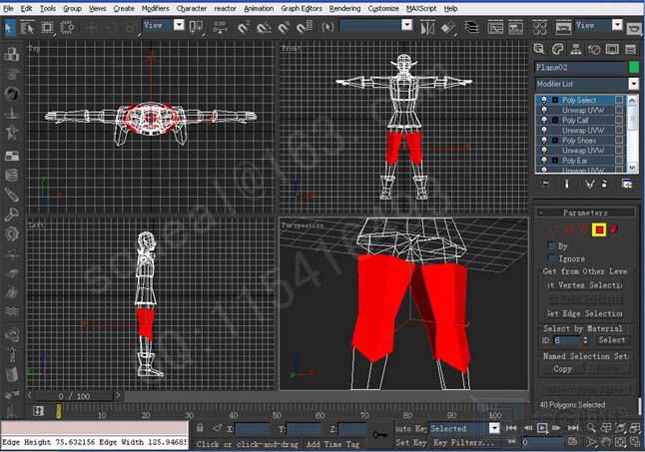Collapse the Parameters rollout

(x=585, y=213)
